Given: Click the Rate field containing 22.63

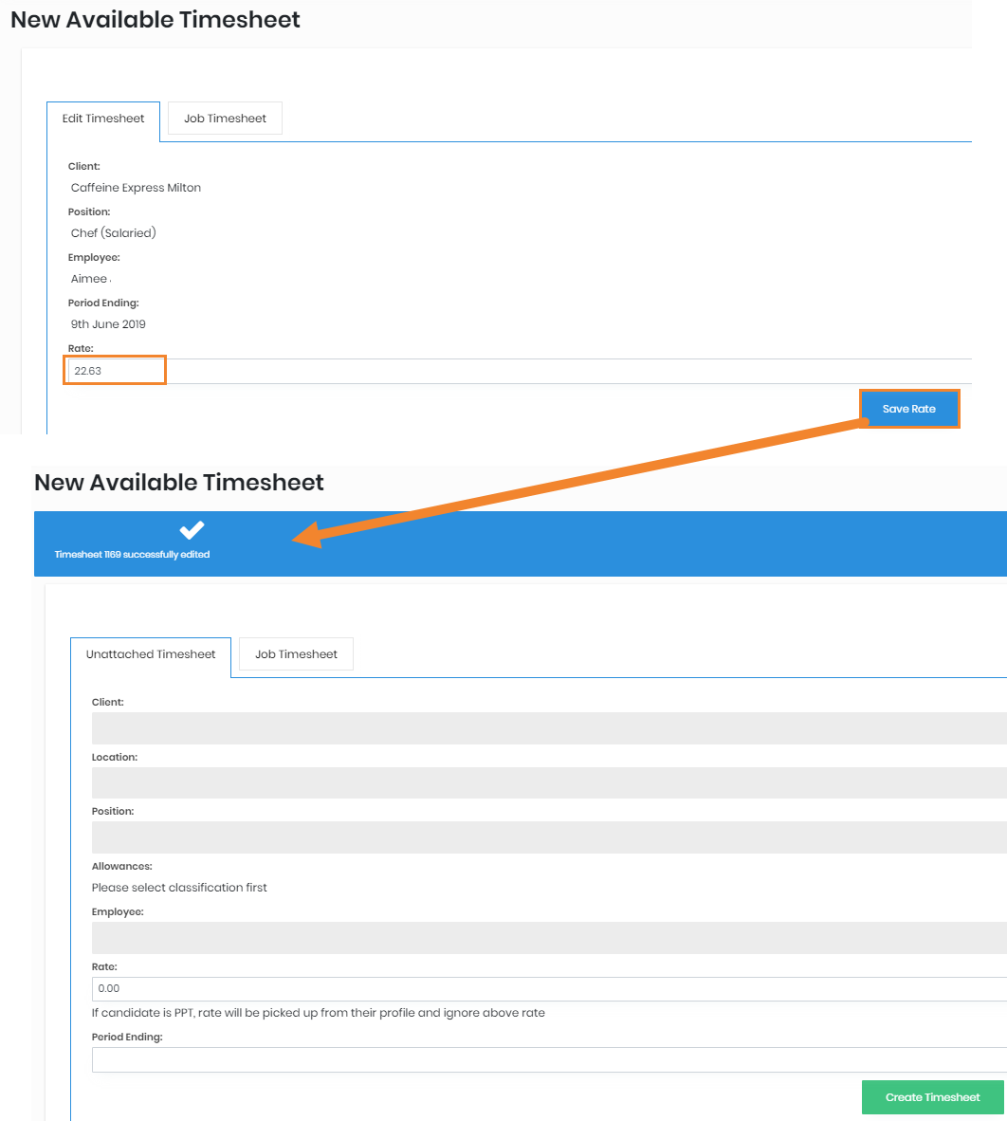Looking at the screenshot, I should (116, 371).
